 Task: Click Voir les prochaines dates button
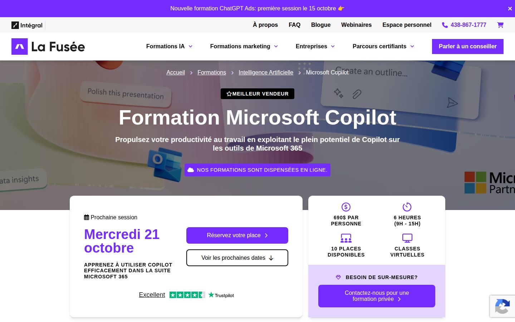[237, 258]
